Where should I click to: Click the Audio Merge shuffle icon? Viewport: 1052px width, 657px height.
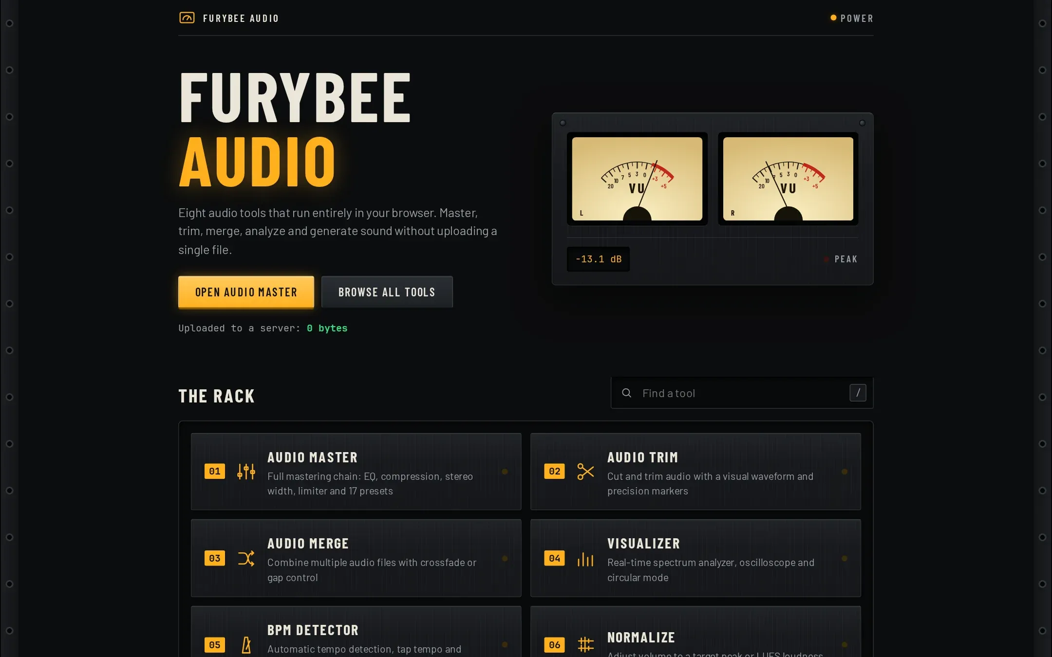pos(246,558)
